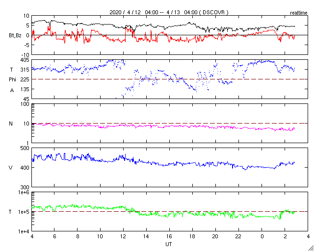Select the "1" tick on the N panel
Viewport: 314px width, 251px height.
(x=28, y=143)
